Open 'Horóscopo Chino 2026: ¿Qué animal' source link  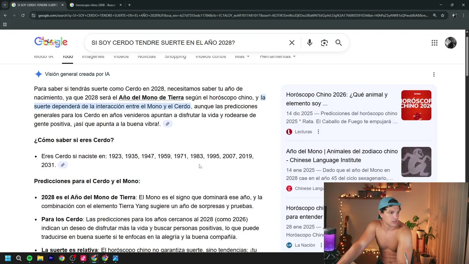337,99
